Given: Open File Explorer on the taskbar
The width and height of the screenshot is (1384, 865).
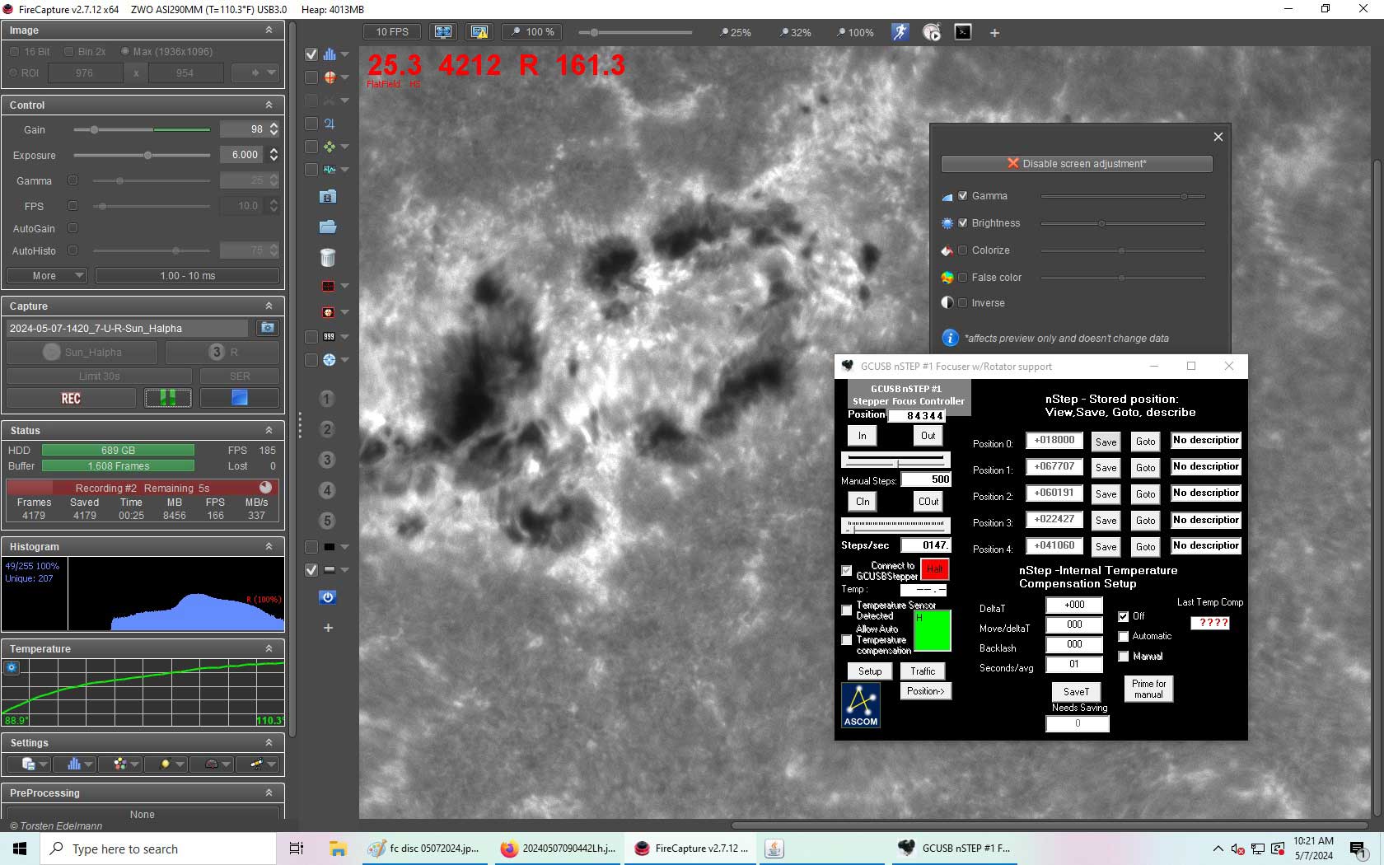Looking at the screenshot, I should coord(337,849).
